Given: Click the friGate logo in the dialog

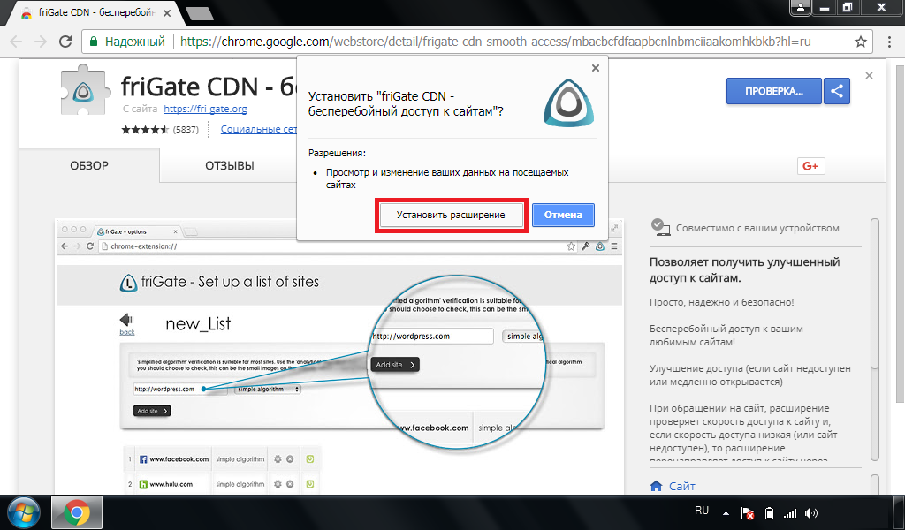Looking at the screenshot, I should tap(568, 103).
